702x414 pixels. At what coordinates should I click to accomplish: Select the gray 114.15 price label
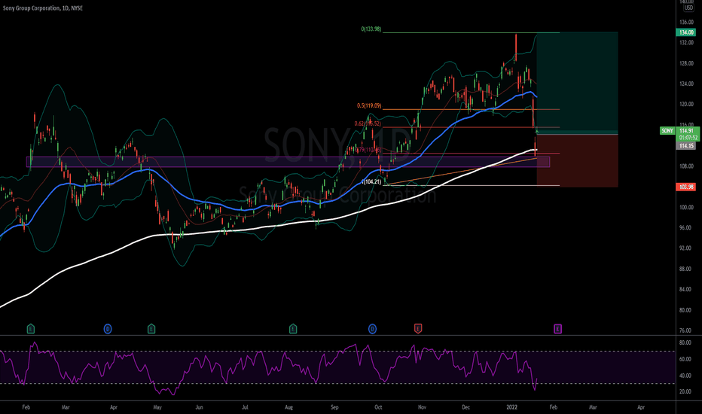click(x=686, y=146)
